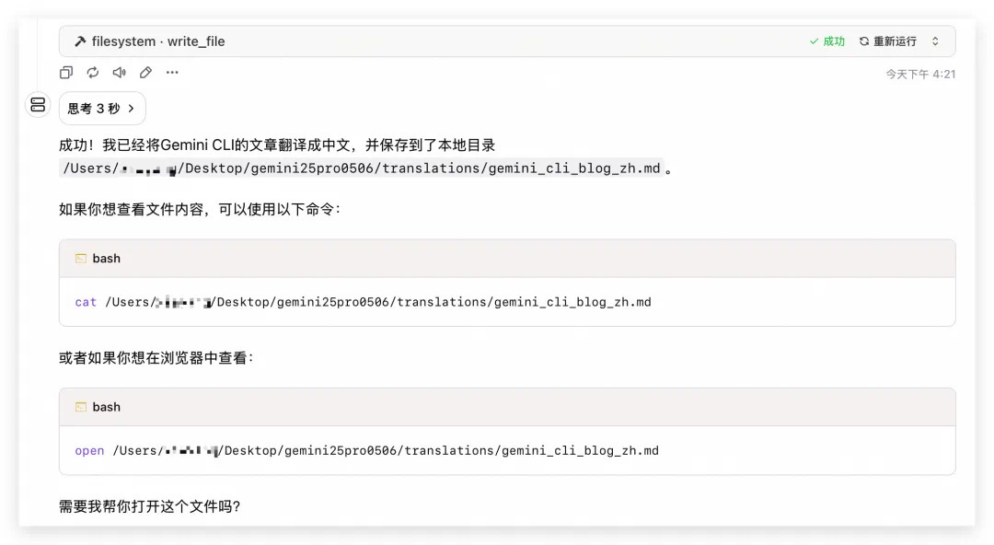Play the message aloud via speaker icon

(119, 73)
